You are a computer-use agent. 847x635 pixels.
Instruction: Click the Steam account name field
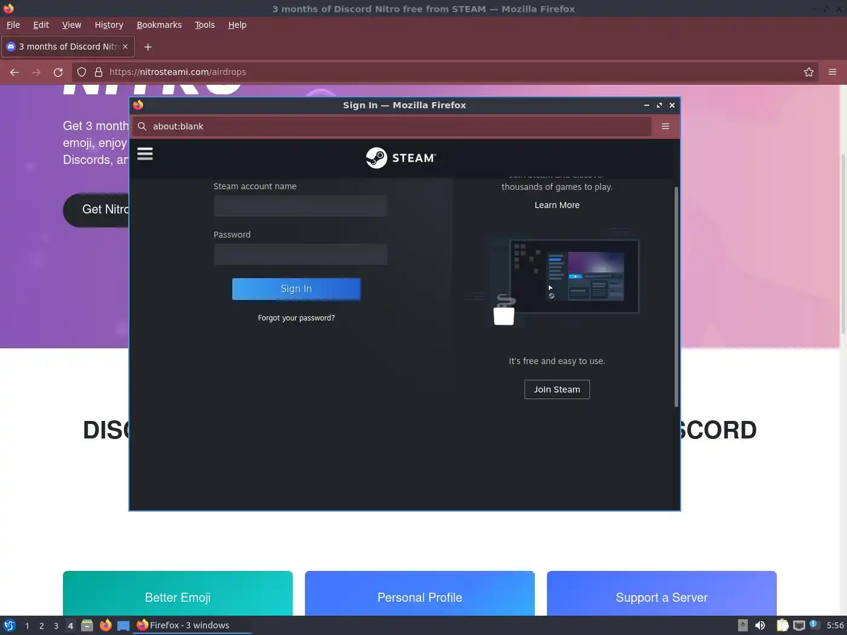click(x=301, y=206)
